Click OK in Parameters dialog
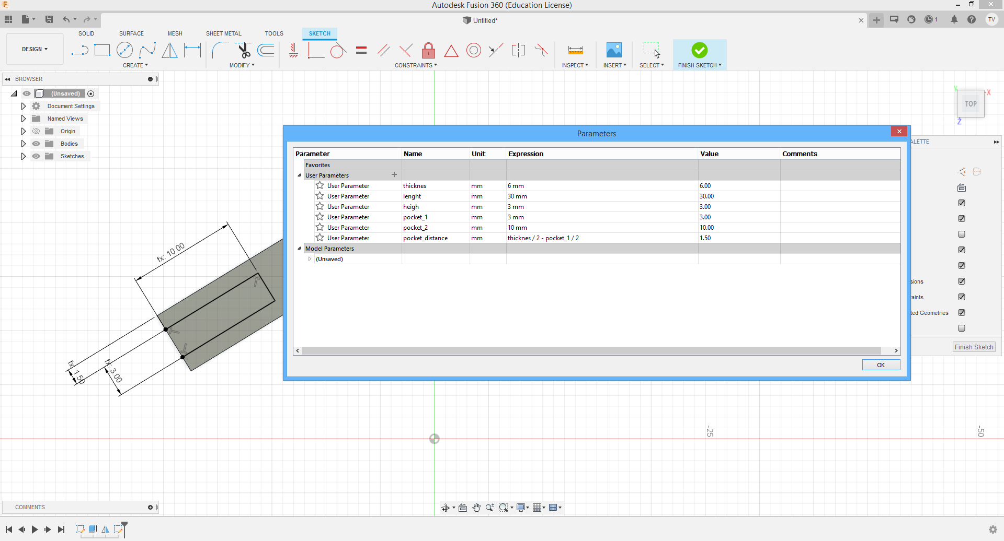Viewport: 1004px width, 541px height. [881, 365]
